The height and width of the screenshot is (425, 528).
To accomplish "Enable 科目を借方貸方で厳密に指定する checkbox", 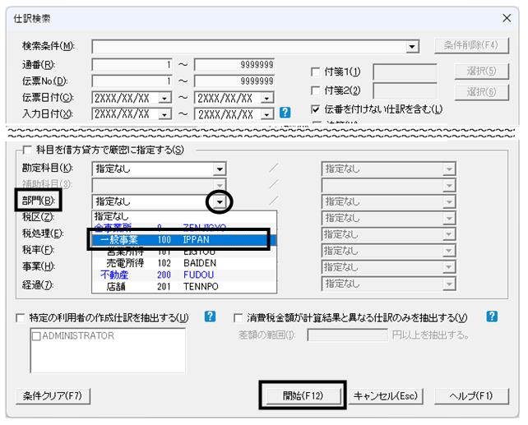I will pyautogui.click(x=28, y=150).
